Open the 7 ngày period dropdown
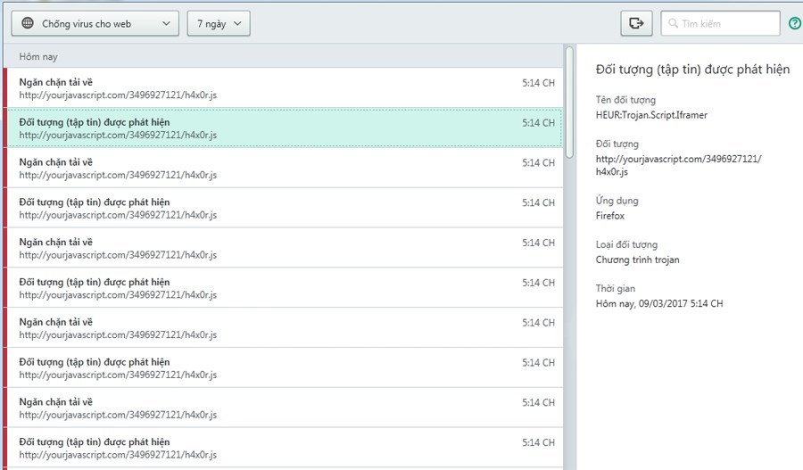The width and height of the screenshot is (803, 470). [x=218, y=24]
